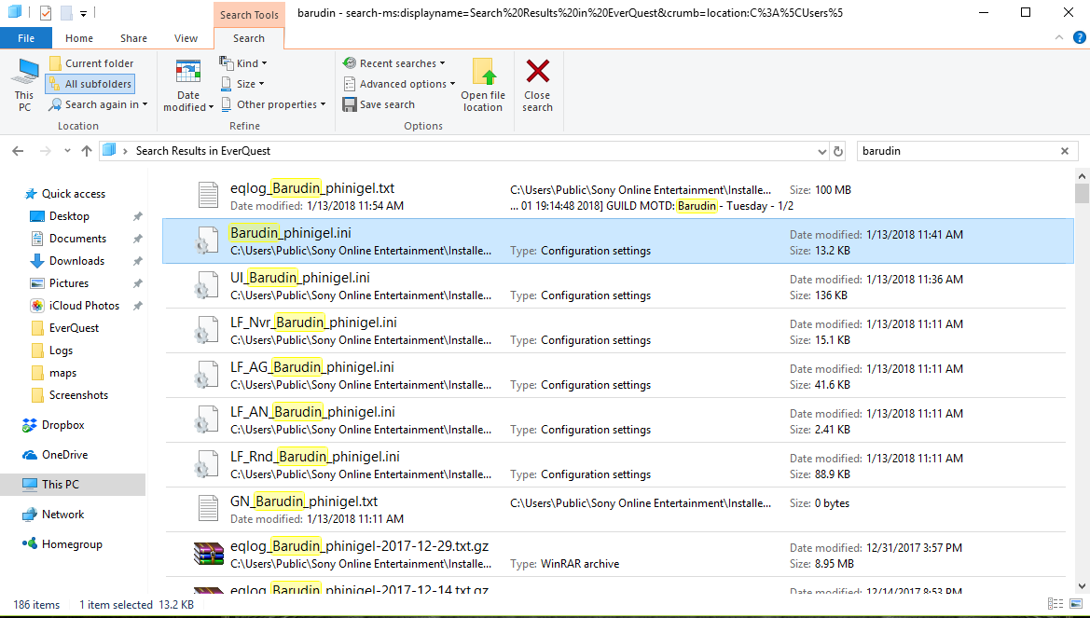Viewport: 1090px width, 618px height.
Task: Click the LF_AN_Barudin_phinigel.ini file icon
Action: coord(204,419)
